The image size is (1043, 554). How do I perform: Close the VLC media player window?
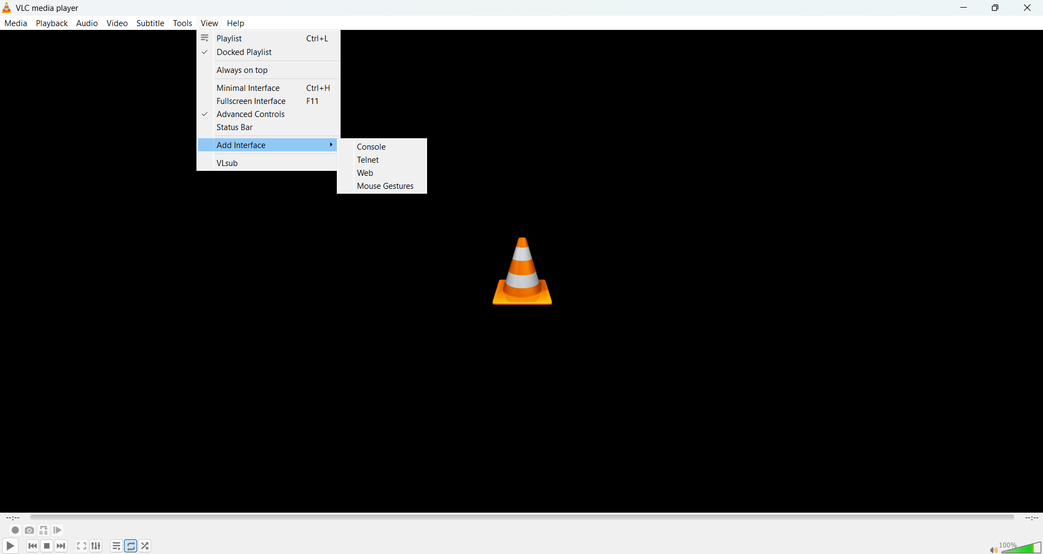[1027, 8]
